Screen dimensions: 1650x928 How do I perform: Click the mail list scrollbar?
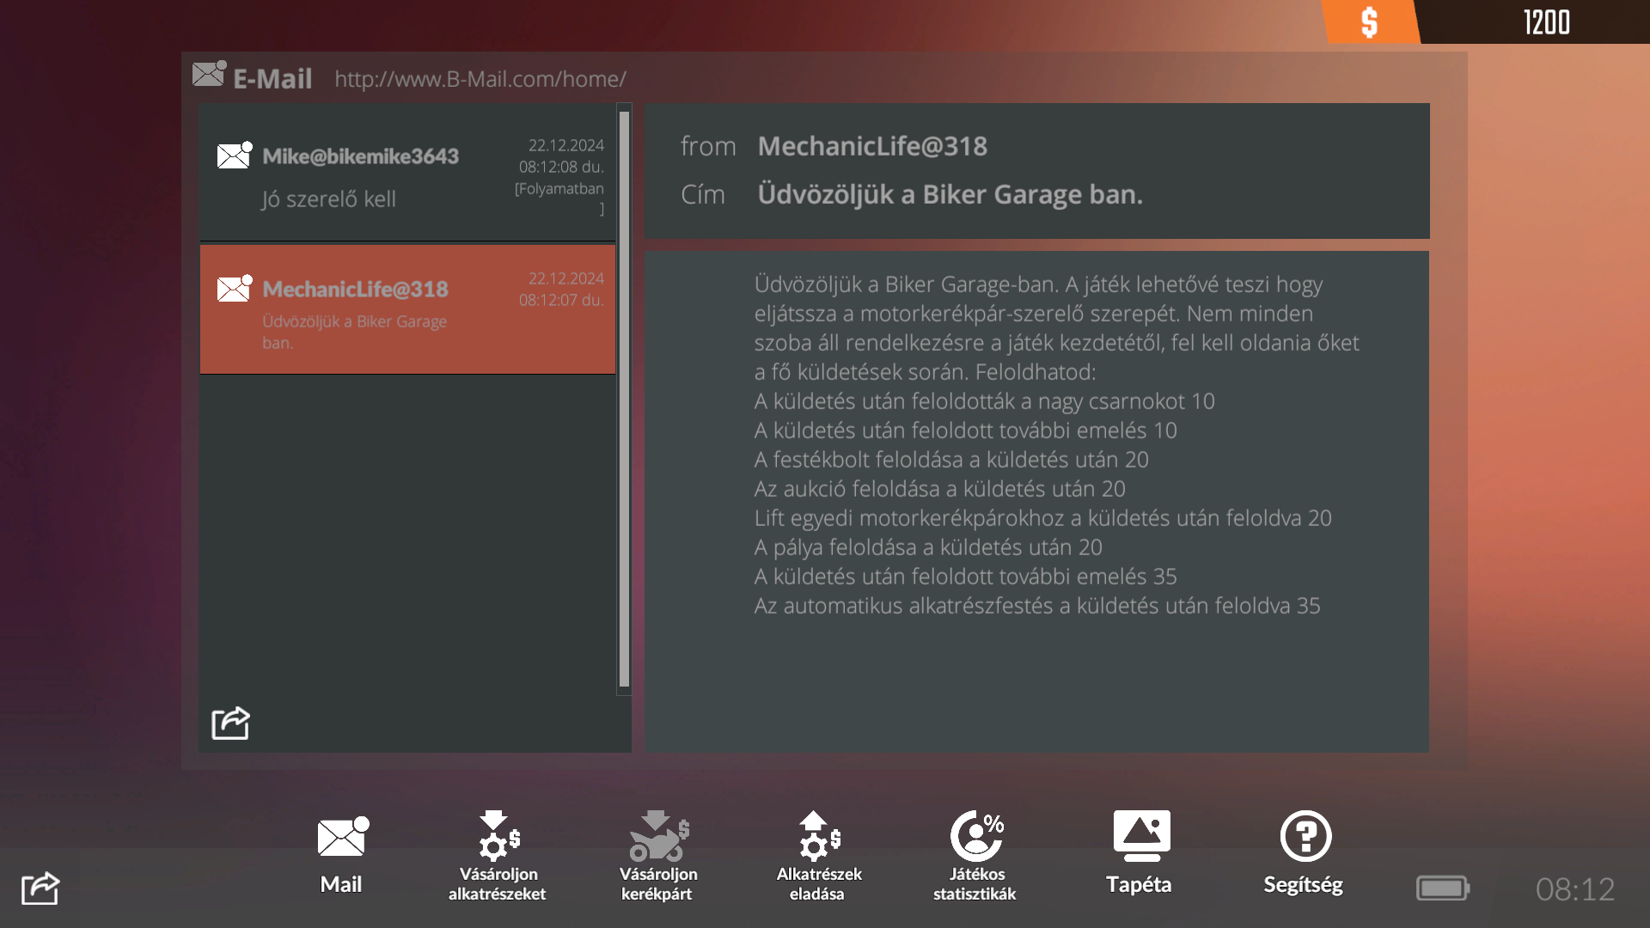624,399
